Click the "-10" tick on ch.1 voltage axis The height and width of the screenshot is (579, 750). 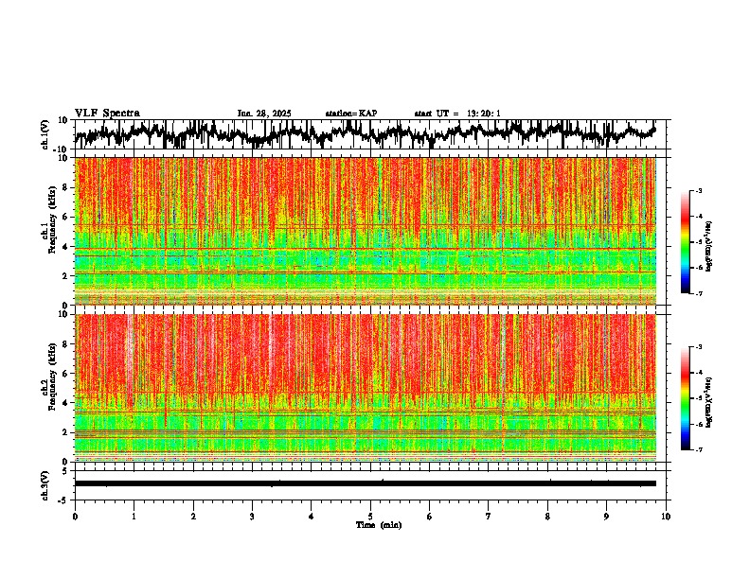point(62,149)
